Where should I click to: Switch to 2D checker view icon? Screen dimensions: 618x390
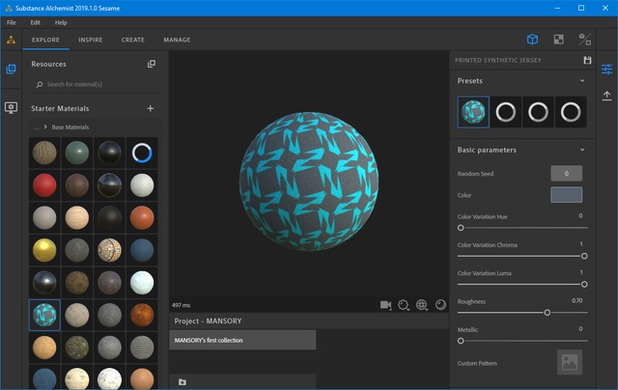click(558, 40)
